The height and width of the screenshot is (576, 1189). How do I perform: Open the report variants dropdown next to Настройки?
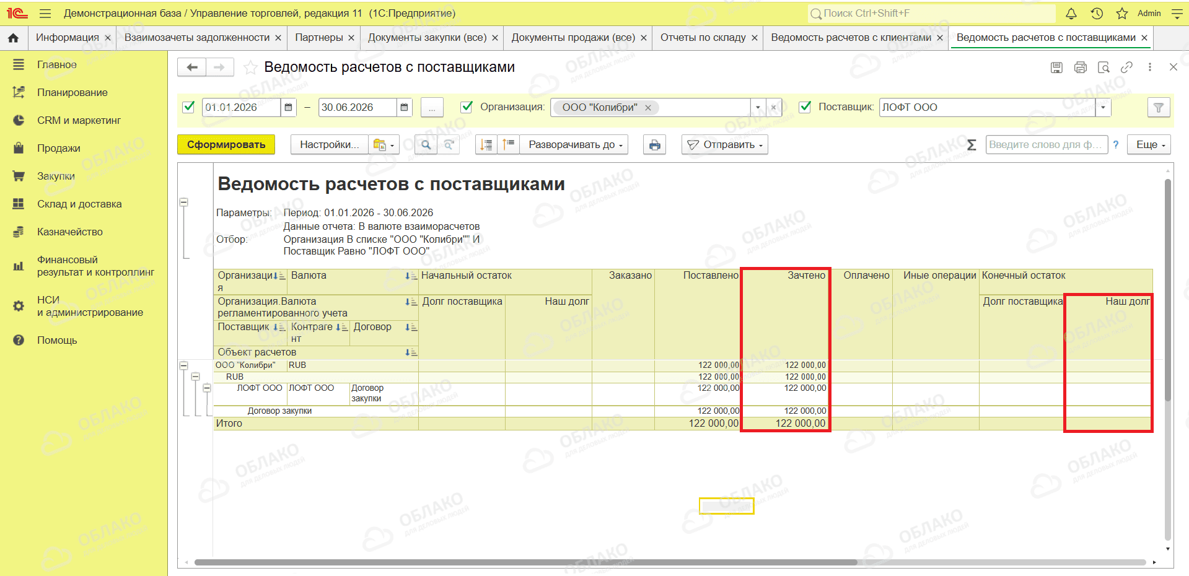[x=384, y=145]
